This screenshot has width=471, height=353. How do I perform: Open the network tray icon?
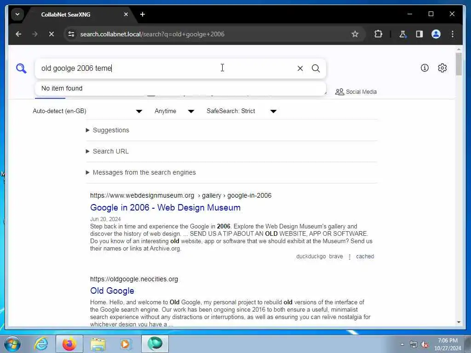point(414,345)
